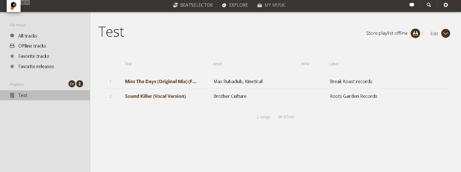This screenshot has height=172, width=461.
Task: View Favorite releases
Action: (x=36, y=66)
